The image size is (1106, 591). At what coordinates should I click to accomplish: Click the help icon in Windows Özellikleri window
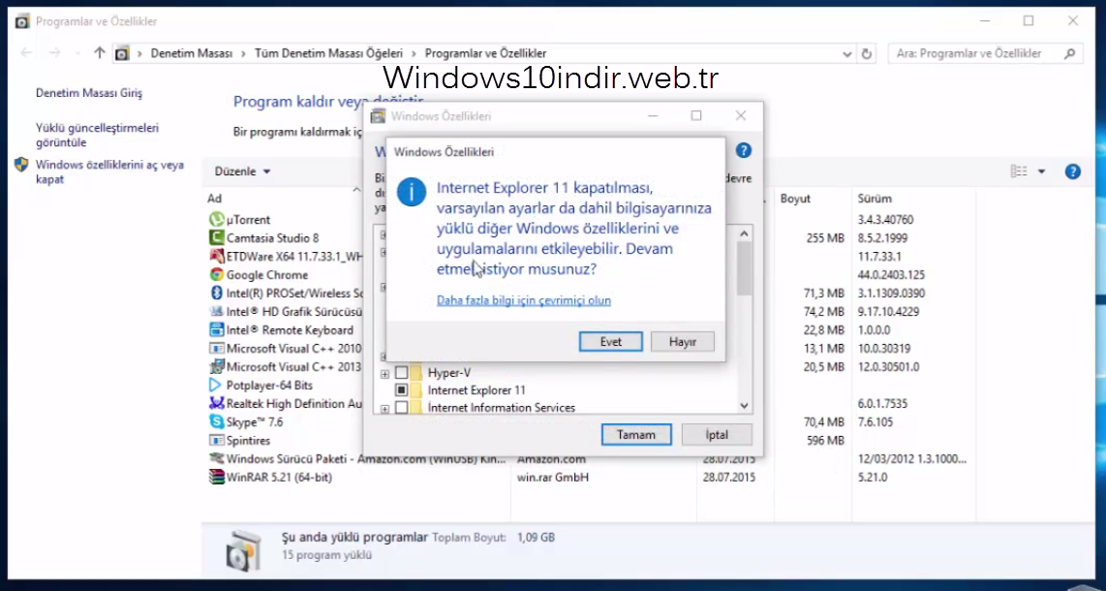point(744,150)
